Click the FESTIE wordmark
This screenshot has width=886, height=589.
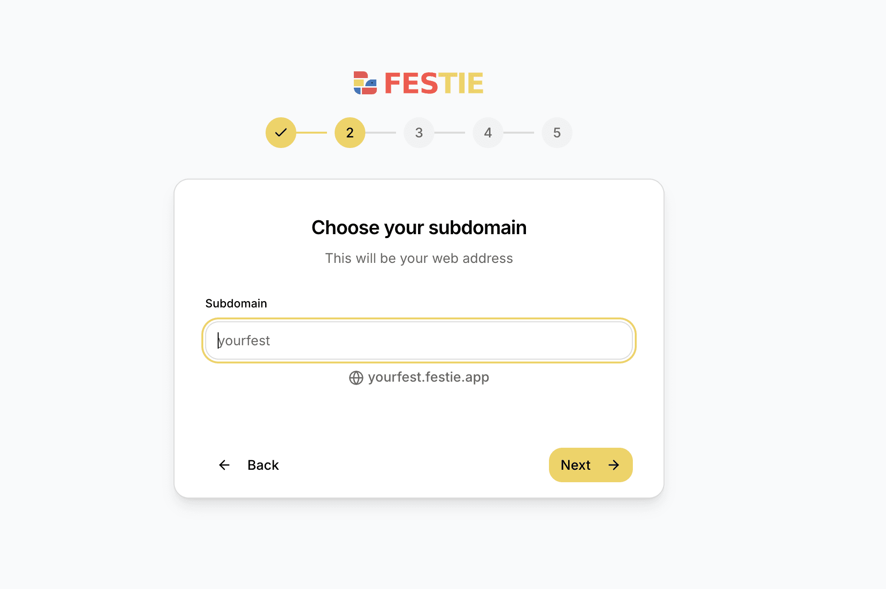(x=434, y=83)
